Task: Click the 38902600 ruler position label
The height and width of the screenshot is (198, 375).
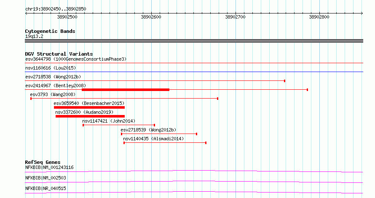Action: pos(151,17)
